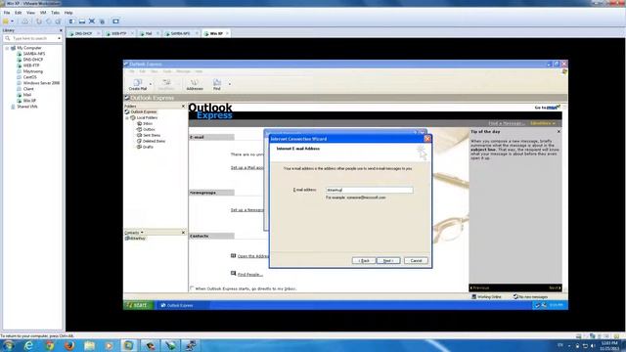Click the E-mail address input field
The height and width of the screenshot is (352, 626).
point(370,190)
